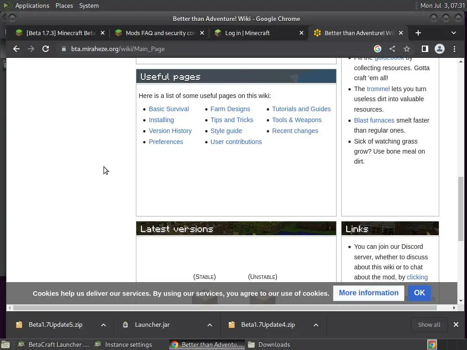Click the scroll down arrow

[x=461, y=301]
